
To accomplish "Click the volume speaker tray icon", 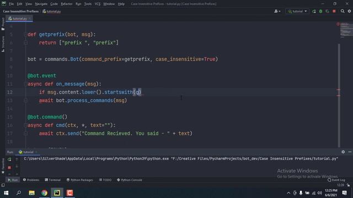I will (x=320, y=193).
